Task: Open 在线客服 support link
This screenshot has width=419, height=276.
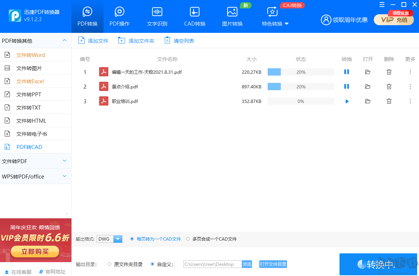Action: pos(19,272)
